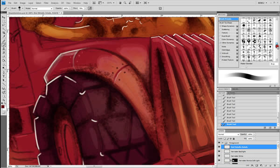Screen dimensions: 280x168
Task: Click the add layer mask icon in Layers
Action: 257,166
